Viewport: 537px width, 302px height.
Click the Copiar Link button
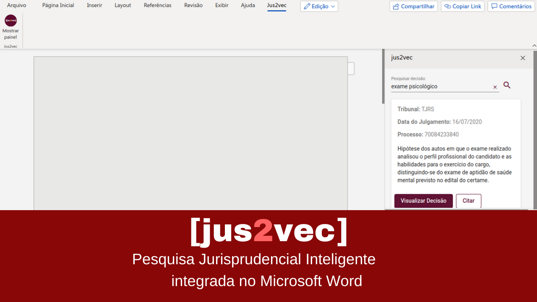(x=463, y=6)
